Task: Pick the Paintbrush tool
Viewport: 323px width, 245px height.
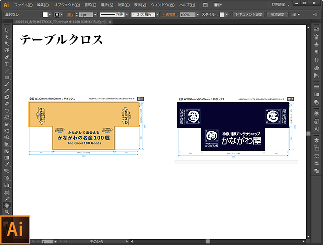Action: [7, 84]
